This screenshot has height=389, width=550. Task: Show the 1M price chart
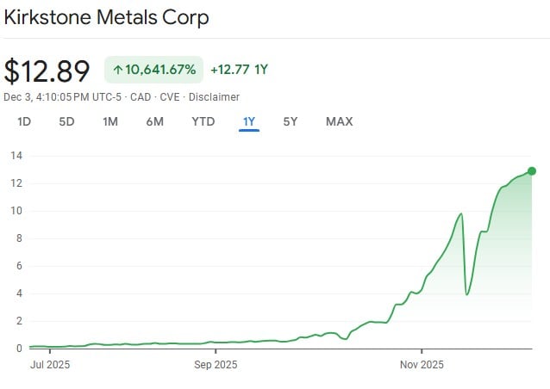click(110, 121)
